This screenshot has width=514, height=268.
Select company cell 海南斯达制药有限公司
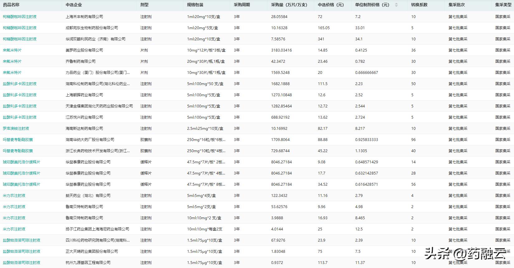tap(84, 129)
